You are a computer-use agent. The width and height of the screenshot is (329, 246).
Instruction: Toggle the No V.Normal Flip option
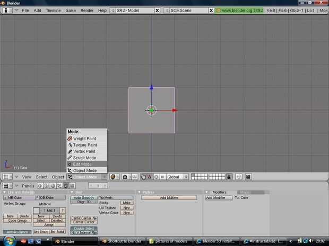[84, 233]
